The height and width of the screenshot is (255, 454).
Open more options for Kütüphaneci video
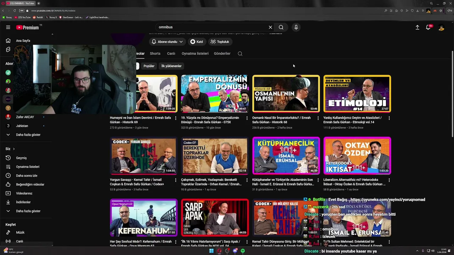(318, 180)
